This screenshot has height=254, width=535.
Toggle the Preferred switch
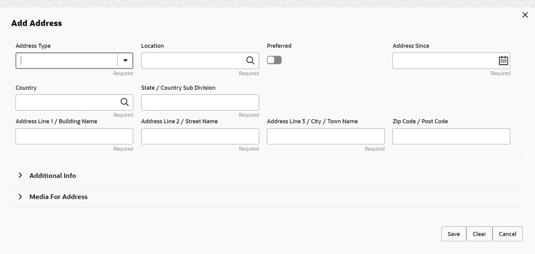click(274, 60)
